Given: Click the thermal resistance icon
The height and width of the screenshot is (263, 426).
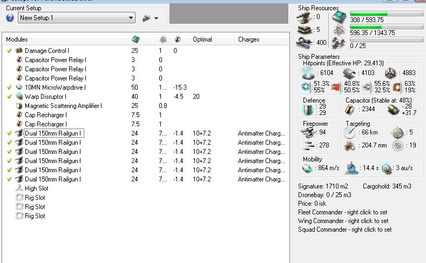Looking at the screenshot, I should click(x=336, y=86).
